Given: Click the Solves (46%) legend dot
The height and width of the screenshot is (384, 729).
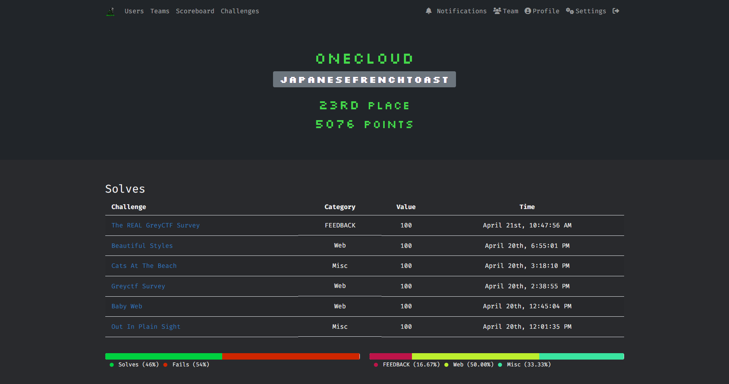Looking at the screenshot, I should click(x=112, y=365).
